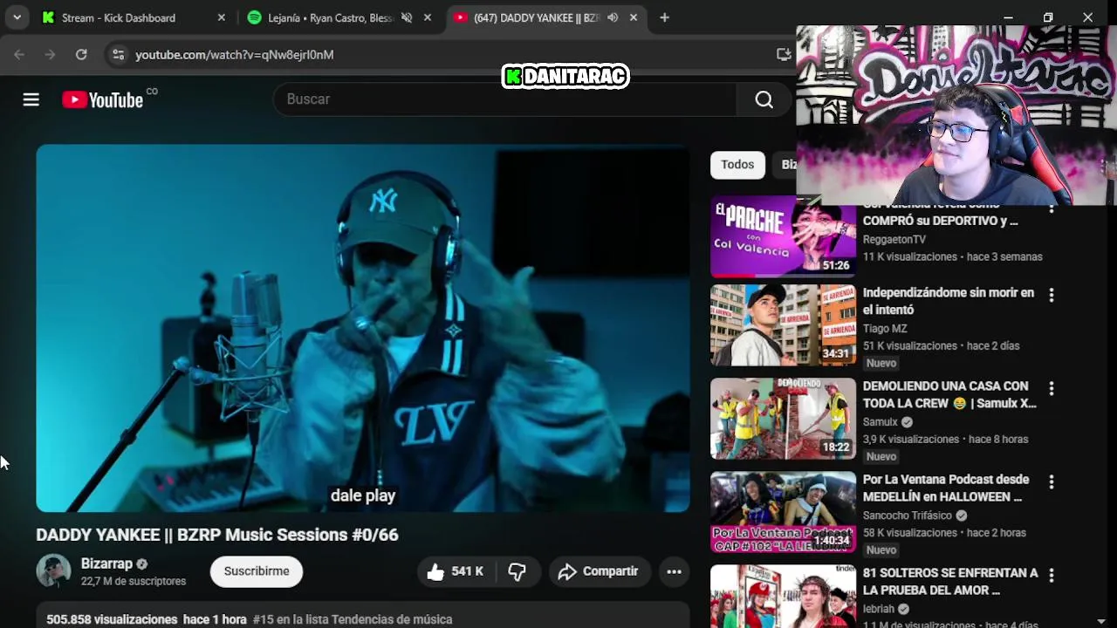The height and width of the screenshot is (628, 1117).
Task: Select the Todos filter chip
Action: coord(737,164)
